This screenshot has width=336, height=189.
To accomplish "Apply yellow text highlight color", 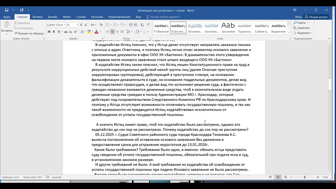I will tap(89, 32).
